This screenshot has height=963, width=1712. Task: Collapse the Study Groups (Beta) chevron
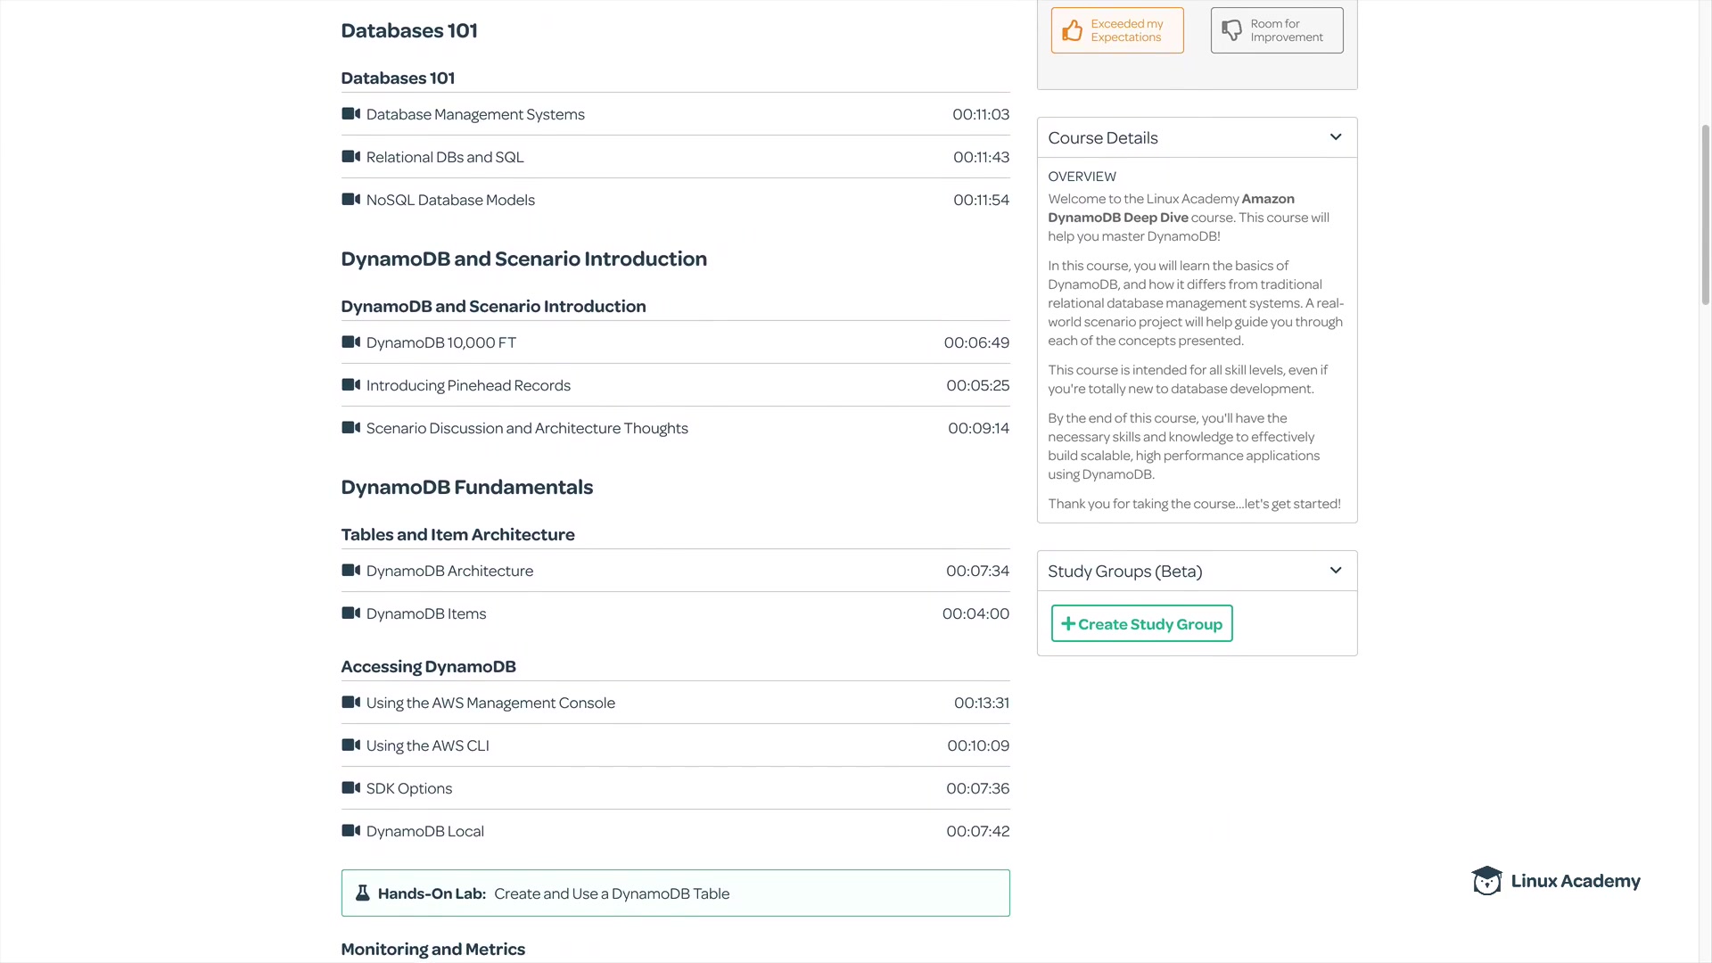tap(1336, 571)
